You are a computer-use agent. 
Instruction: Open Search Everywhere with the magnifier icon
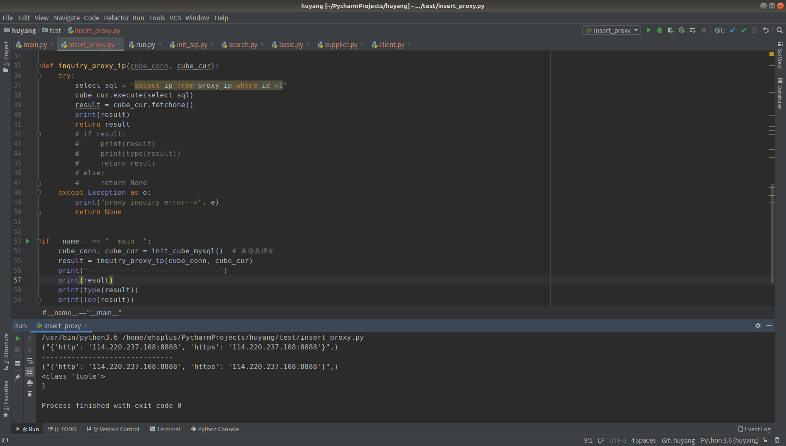point(780,30)
